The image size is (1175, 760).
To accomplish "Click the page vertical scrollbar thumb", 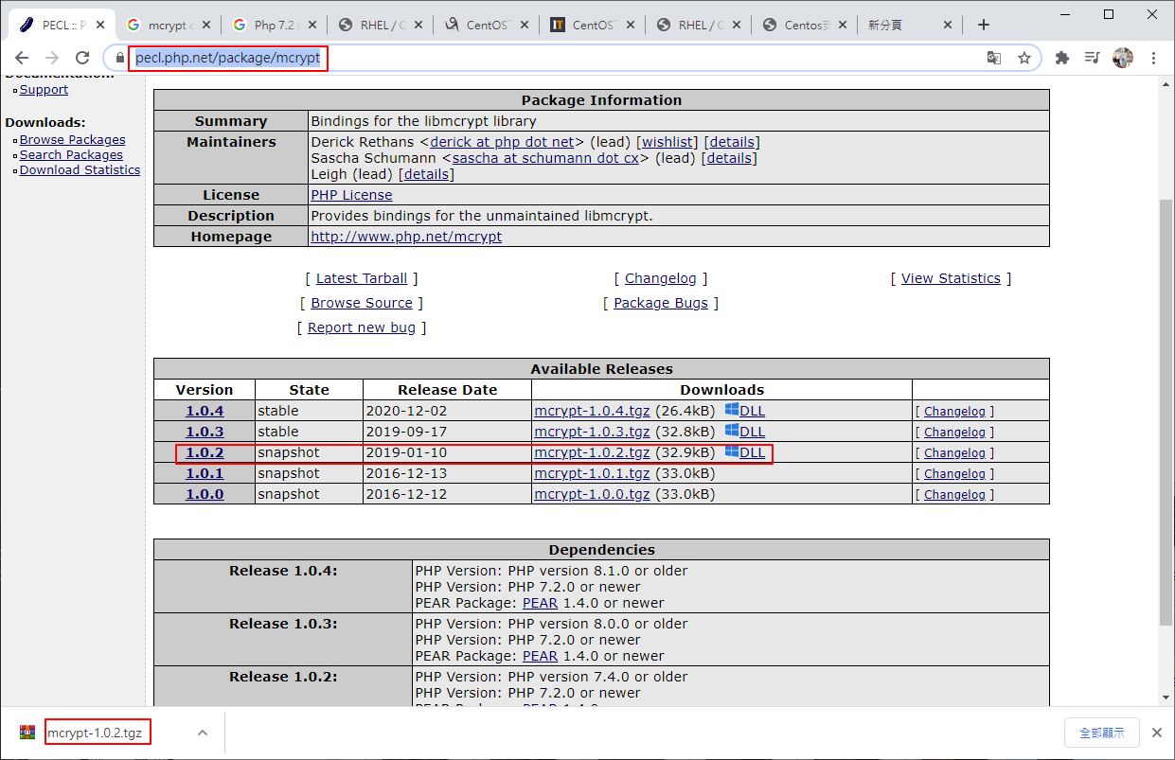I will [1166, 412].
